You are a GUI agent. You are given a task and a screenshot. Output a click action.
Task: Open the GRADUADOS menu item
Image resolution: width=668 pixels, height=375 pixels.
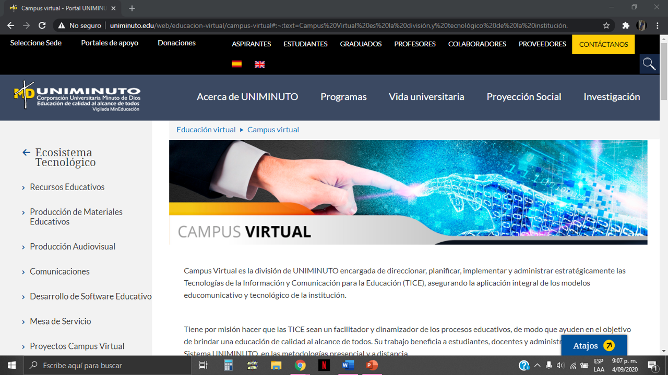pos(361,44)
